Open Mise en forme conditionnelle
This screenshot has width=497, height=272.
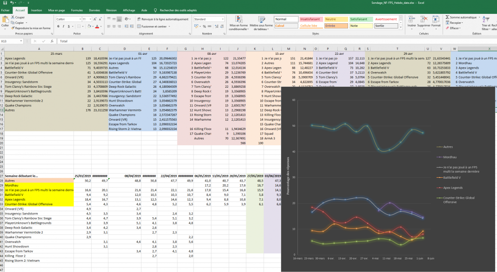click(238, 23)
